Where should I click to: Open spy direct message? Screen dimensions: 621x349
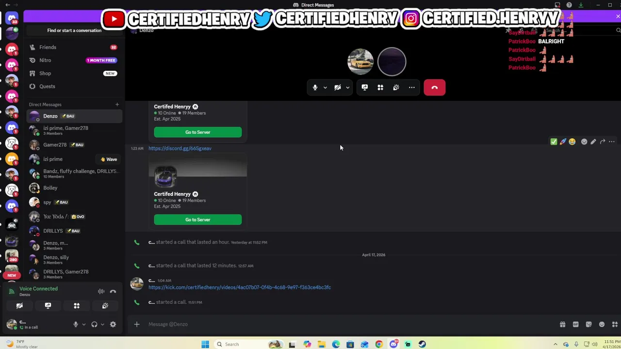coord(74,202)
